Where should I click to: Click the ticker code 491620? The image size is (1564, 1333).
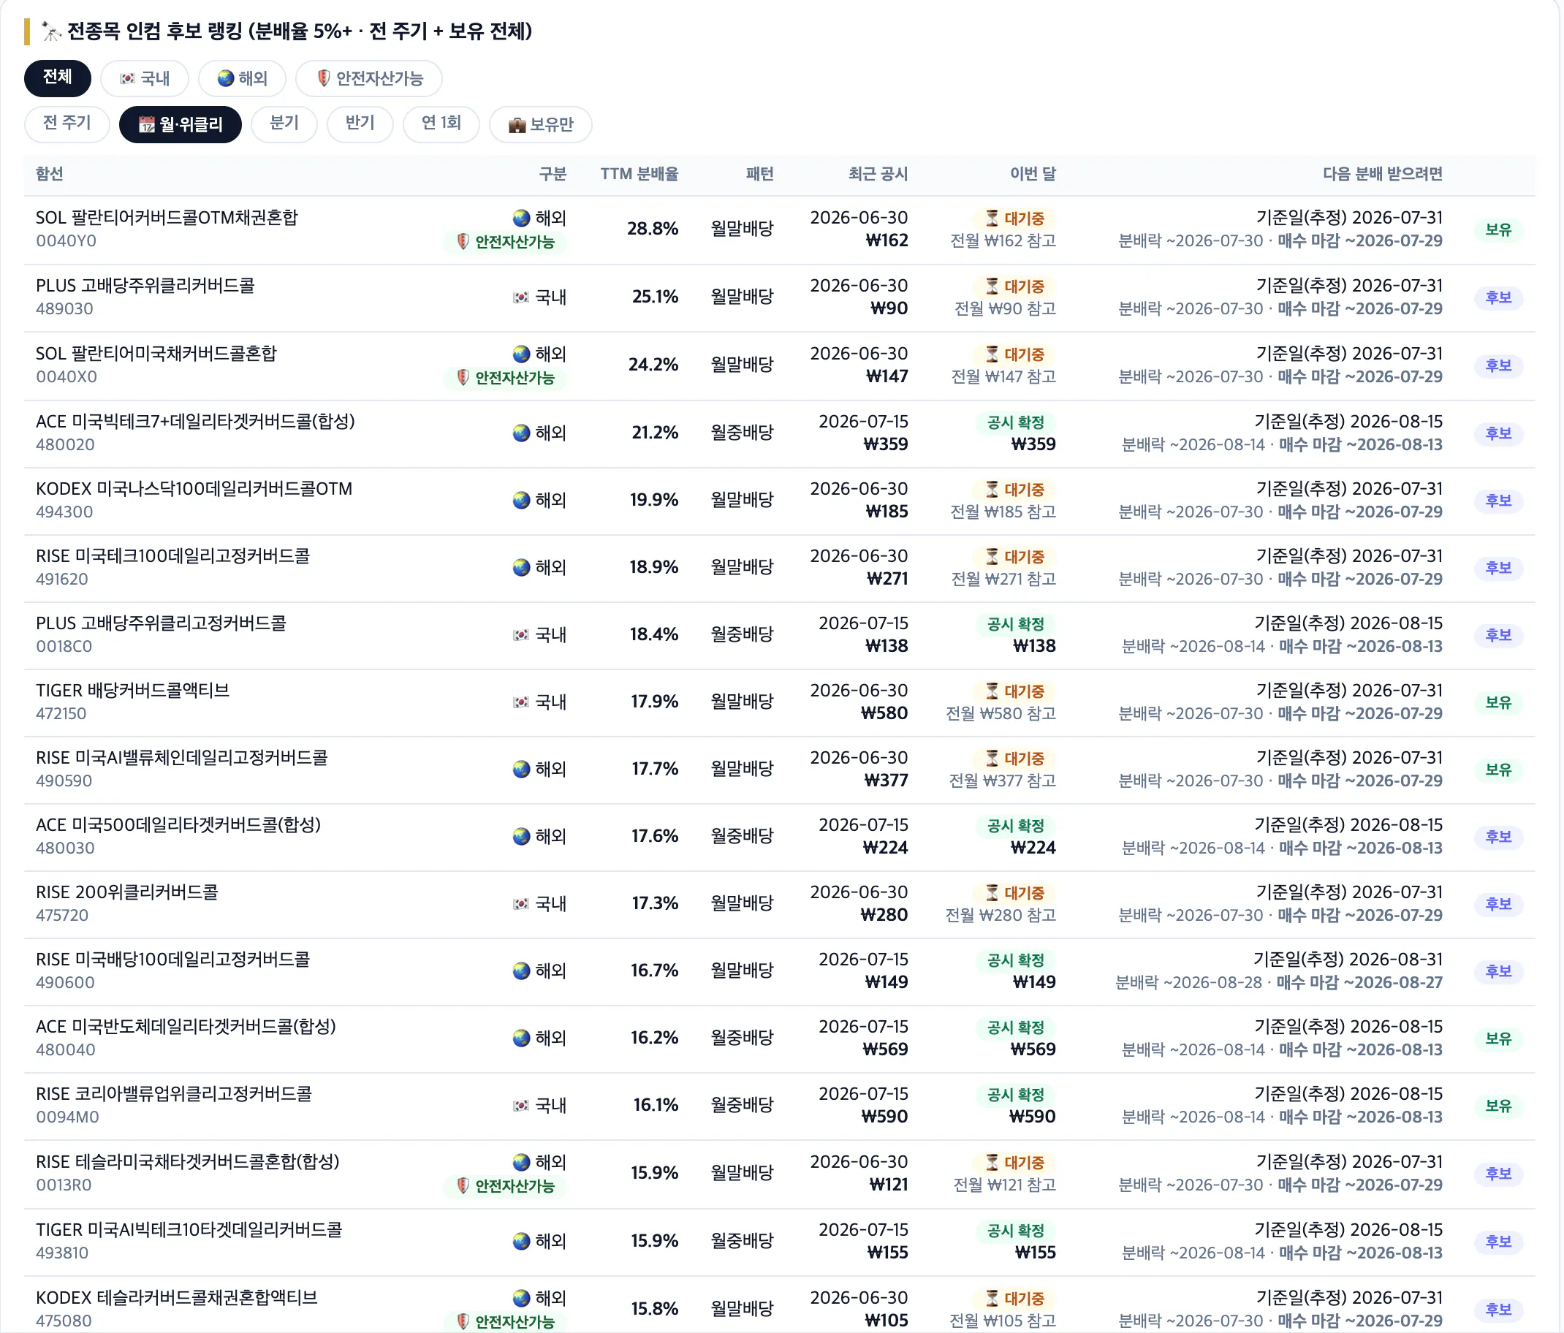[62, 579]
